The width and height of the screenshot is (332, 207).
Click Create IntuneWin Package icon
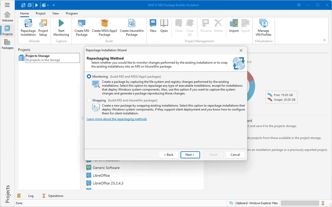coord(132,27)
